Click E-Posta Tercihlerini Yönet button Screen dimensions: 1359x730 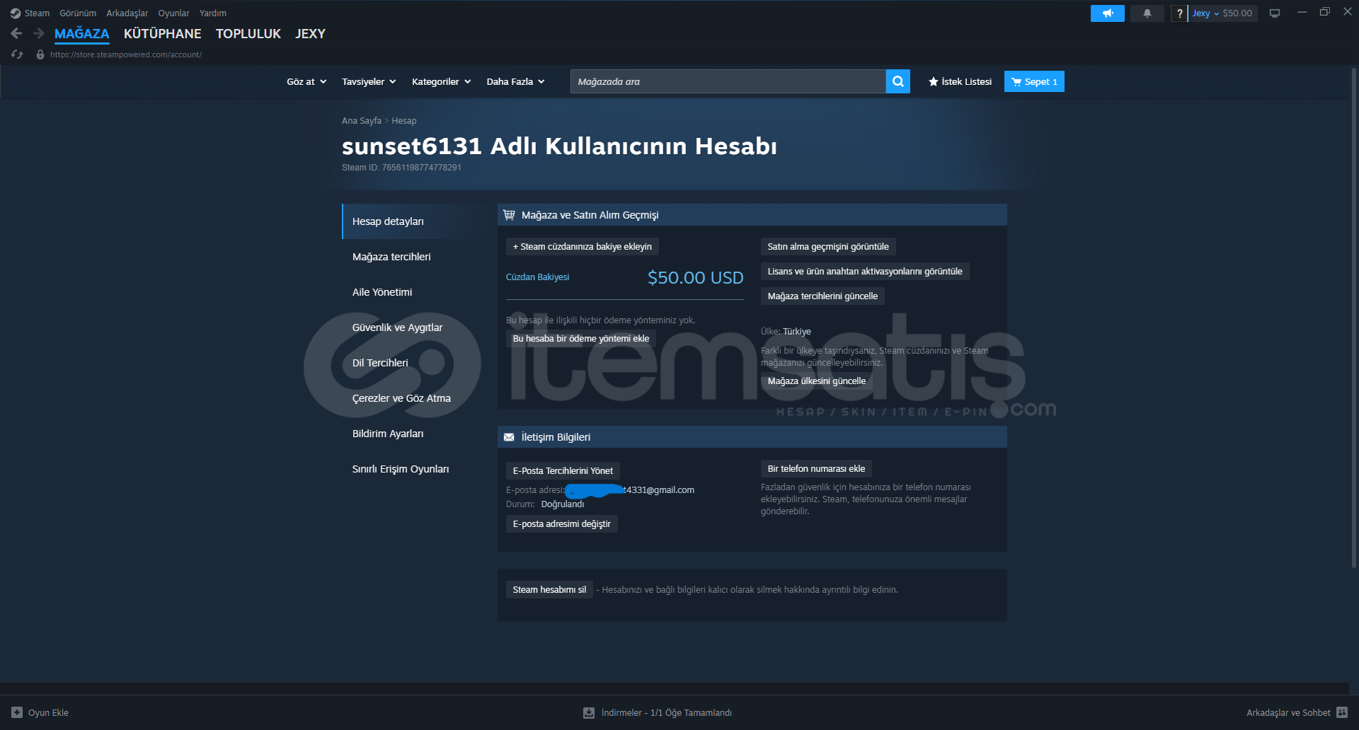563,471
